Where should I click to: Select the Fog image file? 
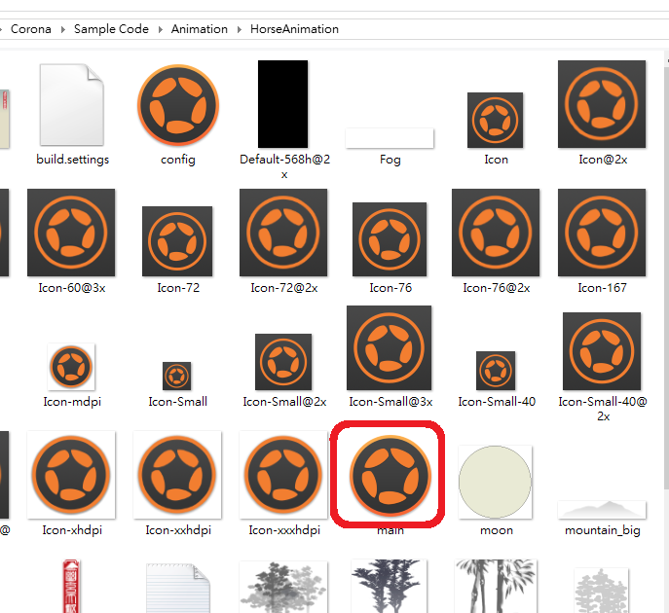pyautogui.click(x=390, y=138)
